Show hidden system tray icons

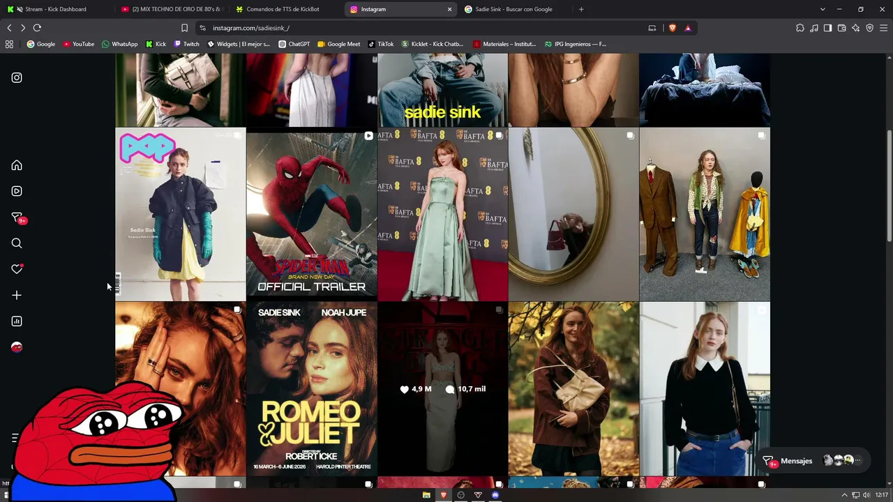point(844,495)
